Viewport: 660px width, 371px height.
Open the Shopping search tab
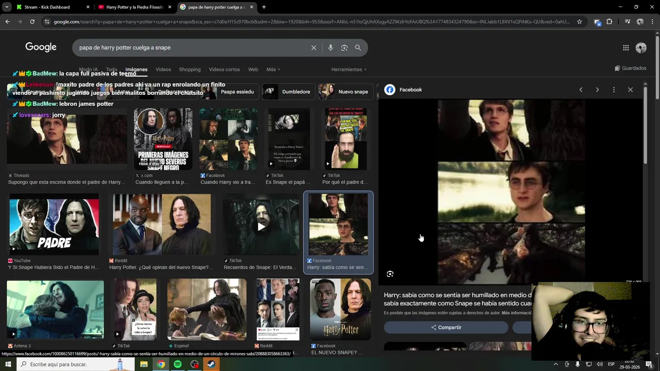(190, 70)
